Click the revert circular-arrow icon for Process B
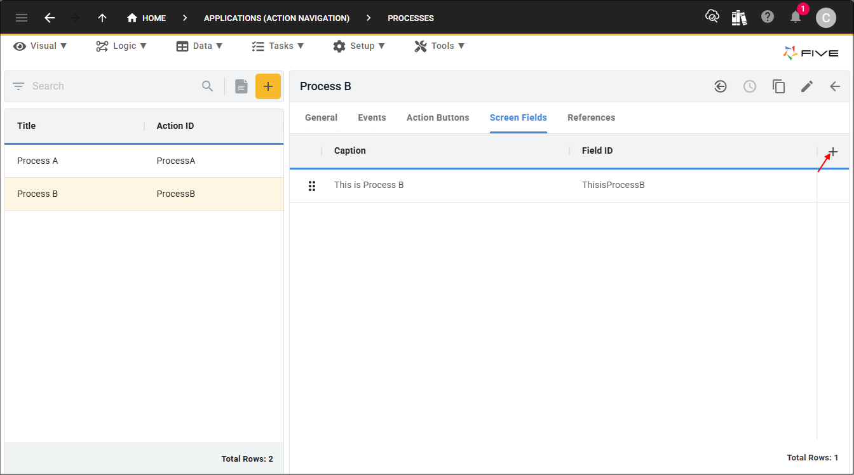854x475 pixels. 721,86
